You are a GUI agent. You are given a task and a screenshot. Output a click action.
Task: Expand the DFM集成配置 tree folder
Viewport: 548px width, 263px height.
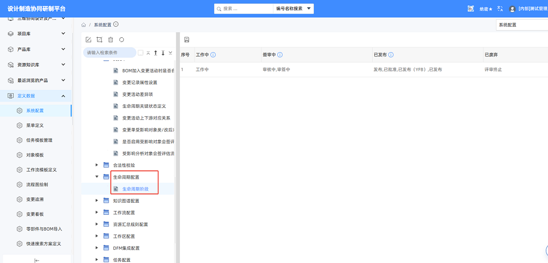(97, 248)
